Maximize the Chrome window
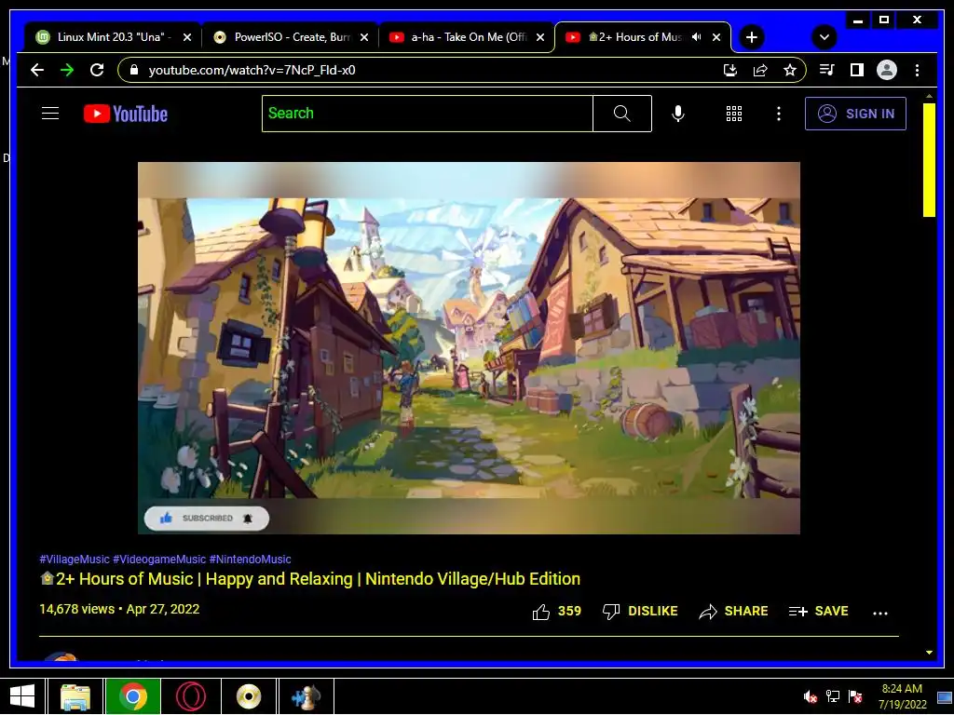This screenshot has height=715, width=954. click(x=884, y=20)
